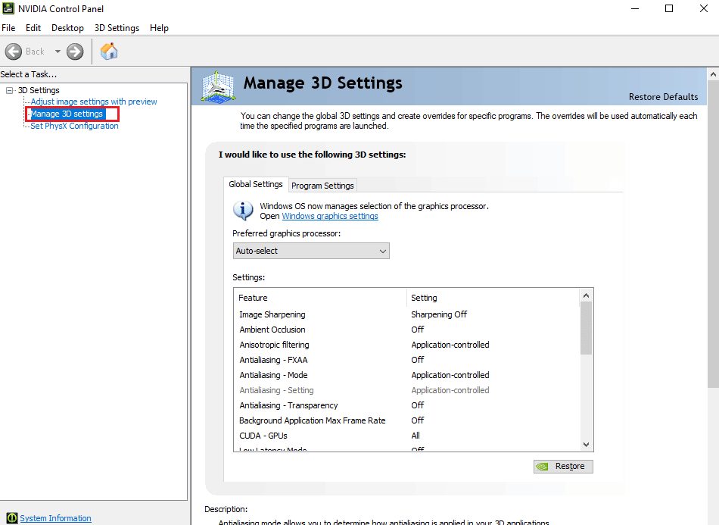Viewport: 719px width, 525px height.
Task: Open the Help menu
Action: click(159, 28)
